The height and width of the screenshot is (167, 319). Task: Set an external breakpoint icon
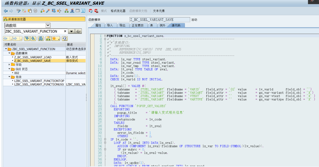96,11
